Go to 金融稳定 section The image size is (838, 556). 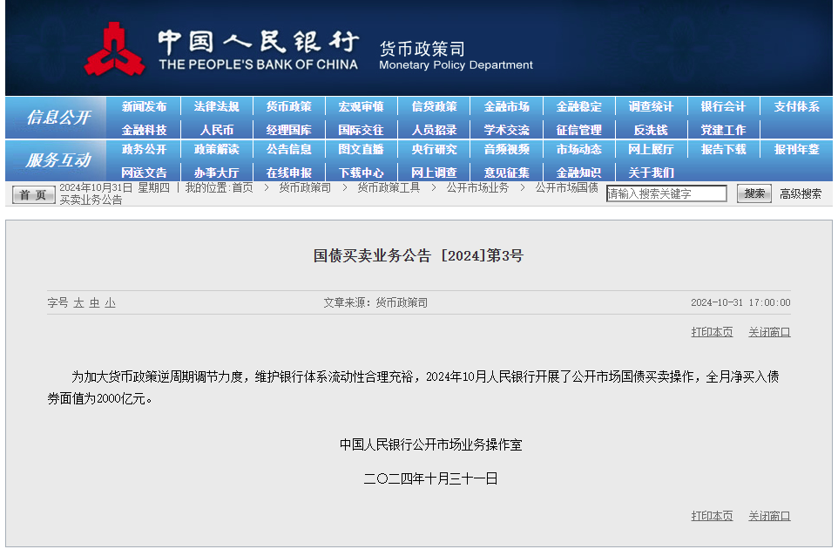578,106
